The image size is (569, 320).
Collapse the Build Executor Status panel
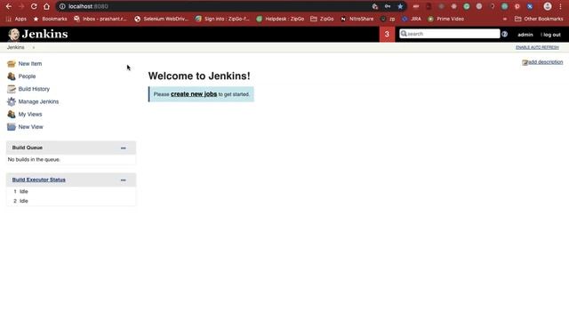pyautogui.click(x=124, y=180)
